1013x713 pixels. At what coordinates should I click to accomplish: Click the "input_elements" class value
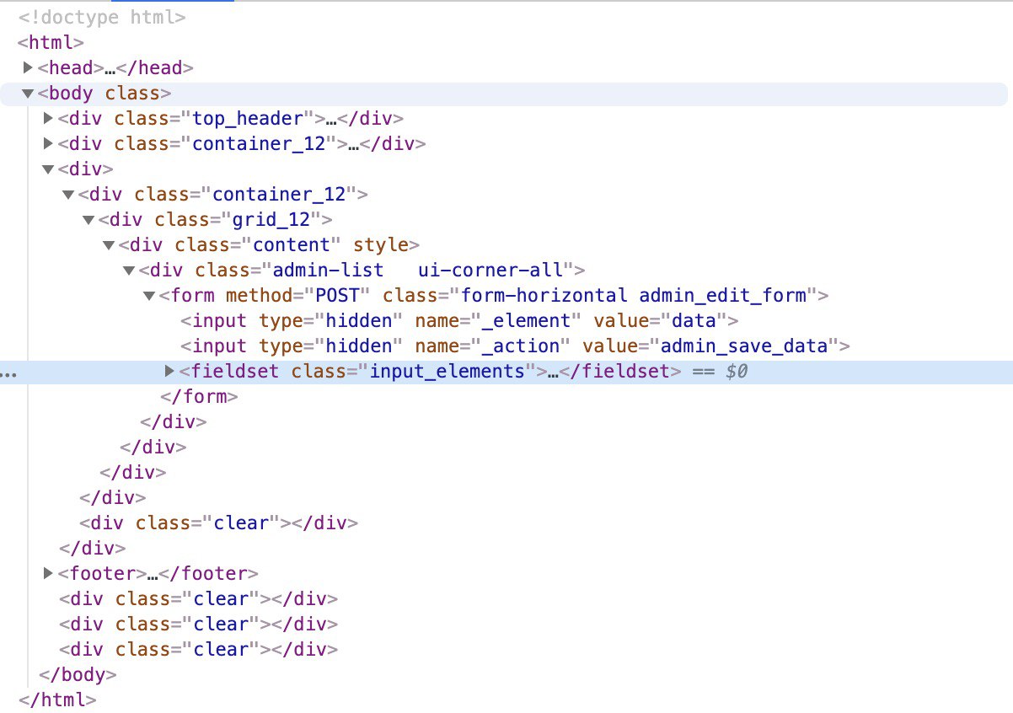448,371
